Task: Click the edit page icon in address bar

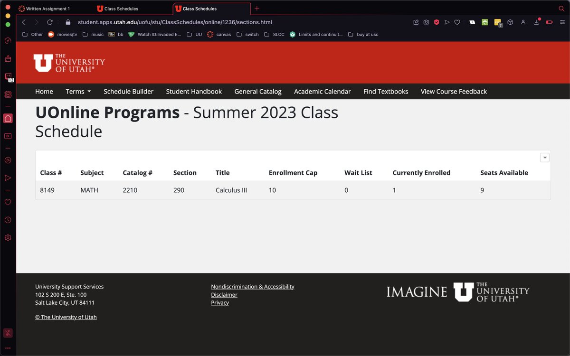Action: pyautogui.click(x=416, y=22)
